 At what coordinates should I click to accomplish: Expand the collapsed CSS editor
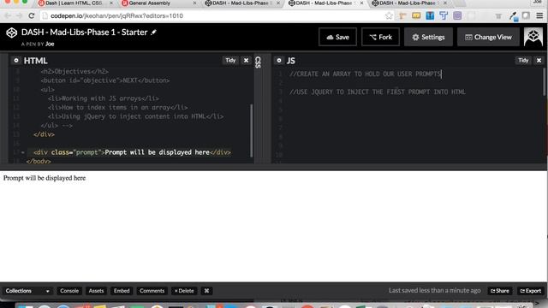pos(258,62)
